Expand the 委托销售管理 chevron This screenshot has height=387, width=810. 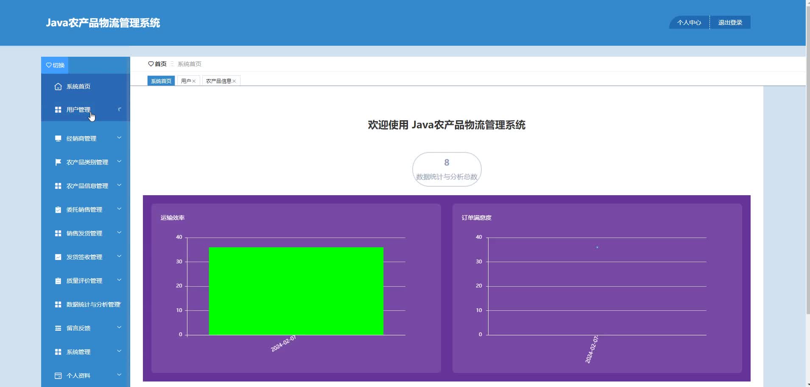click(119, 209)
